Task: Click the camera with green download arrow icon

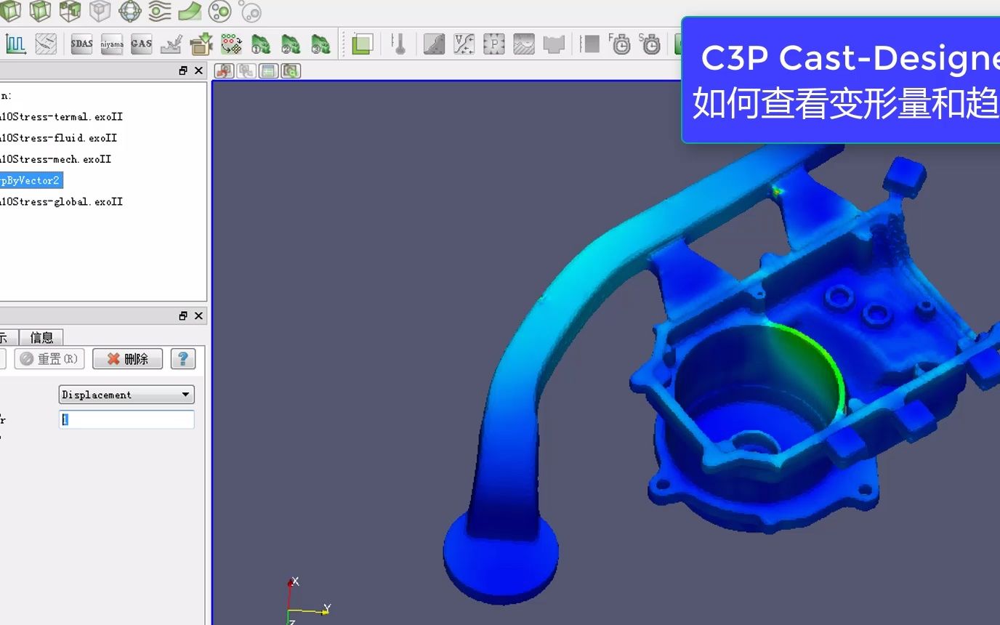Action: coord(201,44)
